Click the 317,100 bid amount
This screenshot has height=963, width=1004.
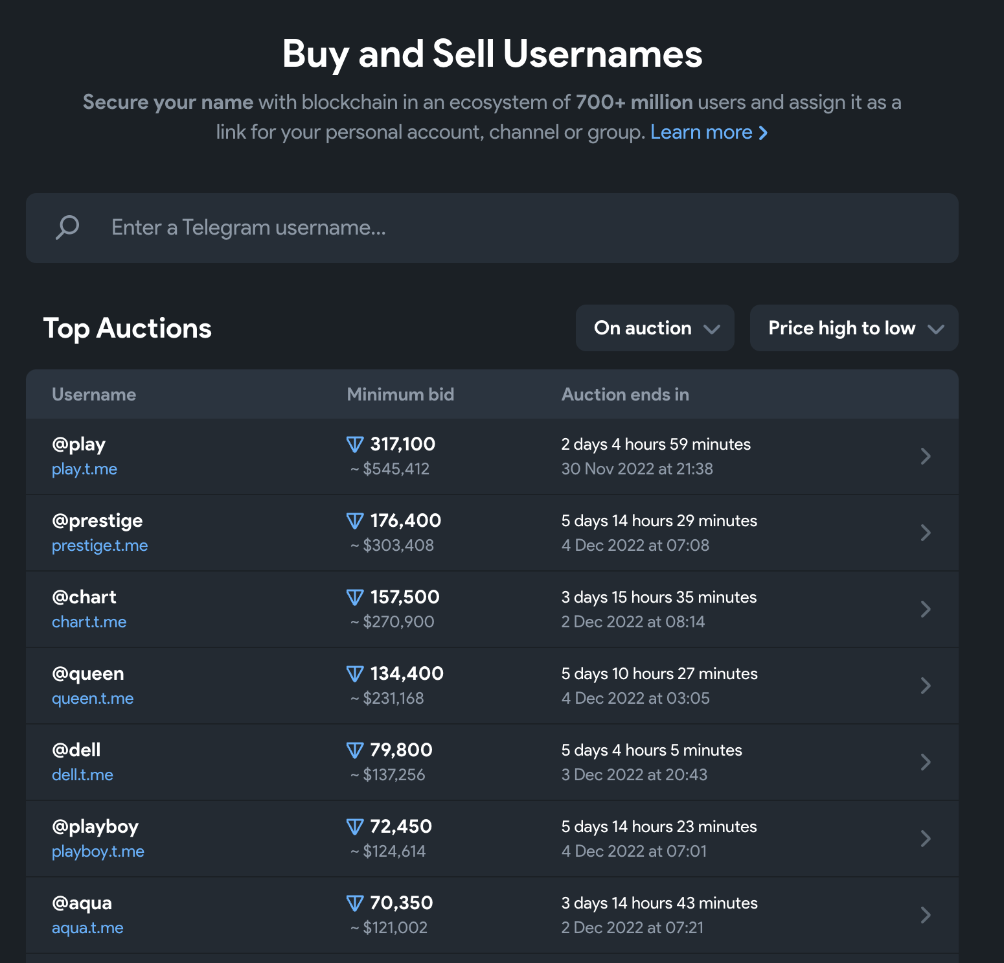(403, 445)
